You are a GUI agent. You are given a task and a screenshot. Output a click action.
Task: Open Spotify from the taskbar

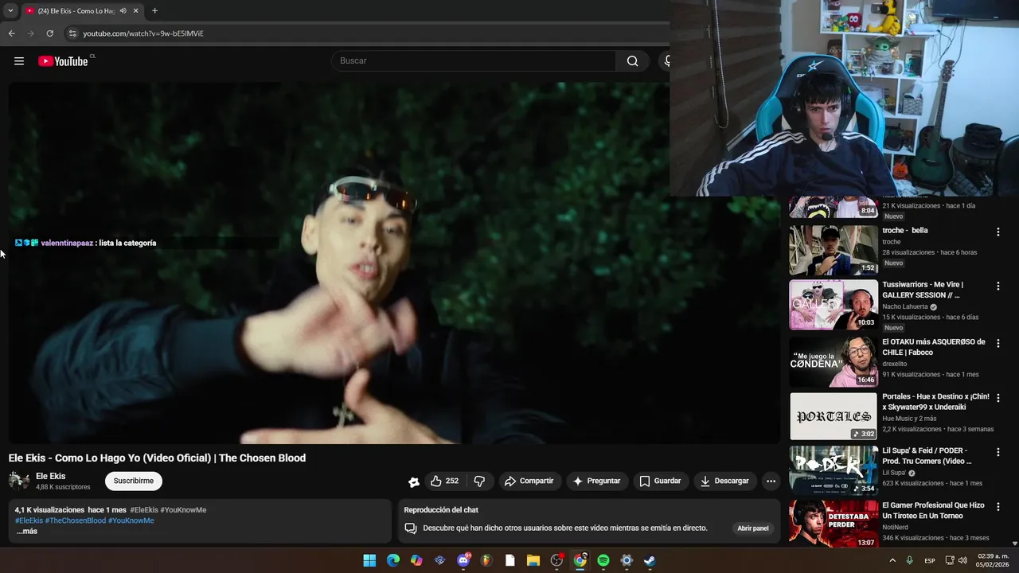pos(603,560)
